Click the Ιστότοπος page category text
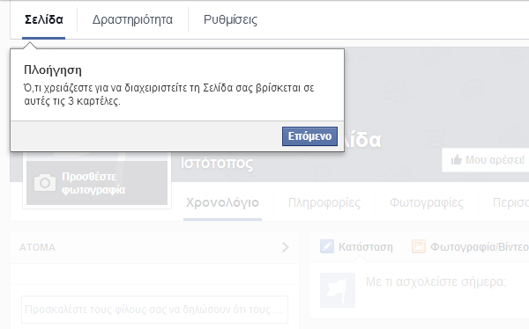This screenshot has width=529, height=329. [x=217, y=164]
